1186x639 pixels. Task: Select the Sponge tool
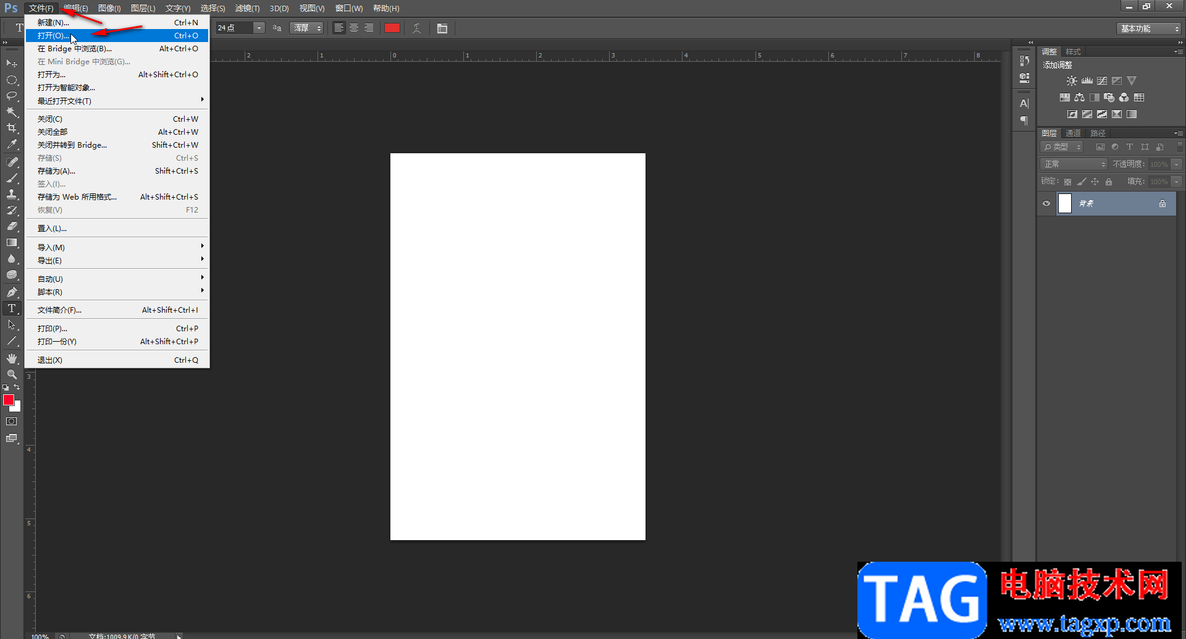coord(12,275)
